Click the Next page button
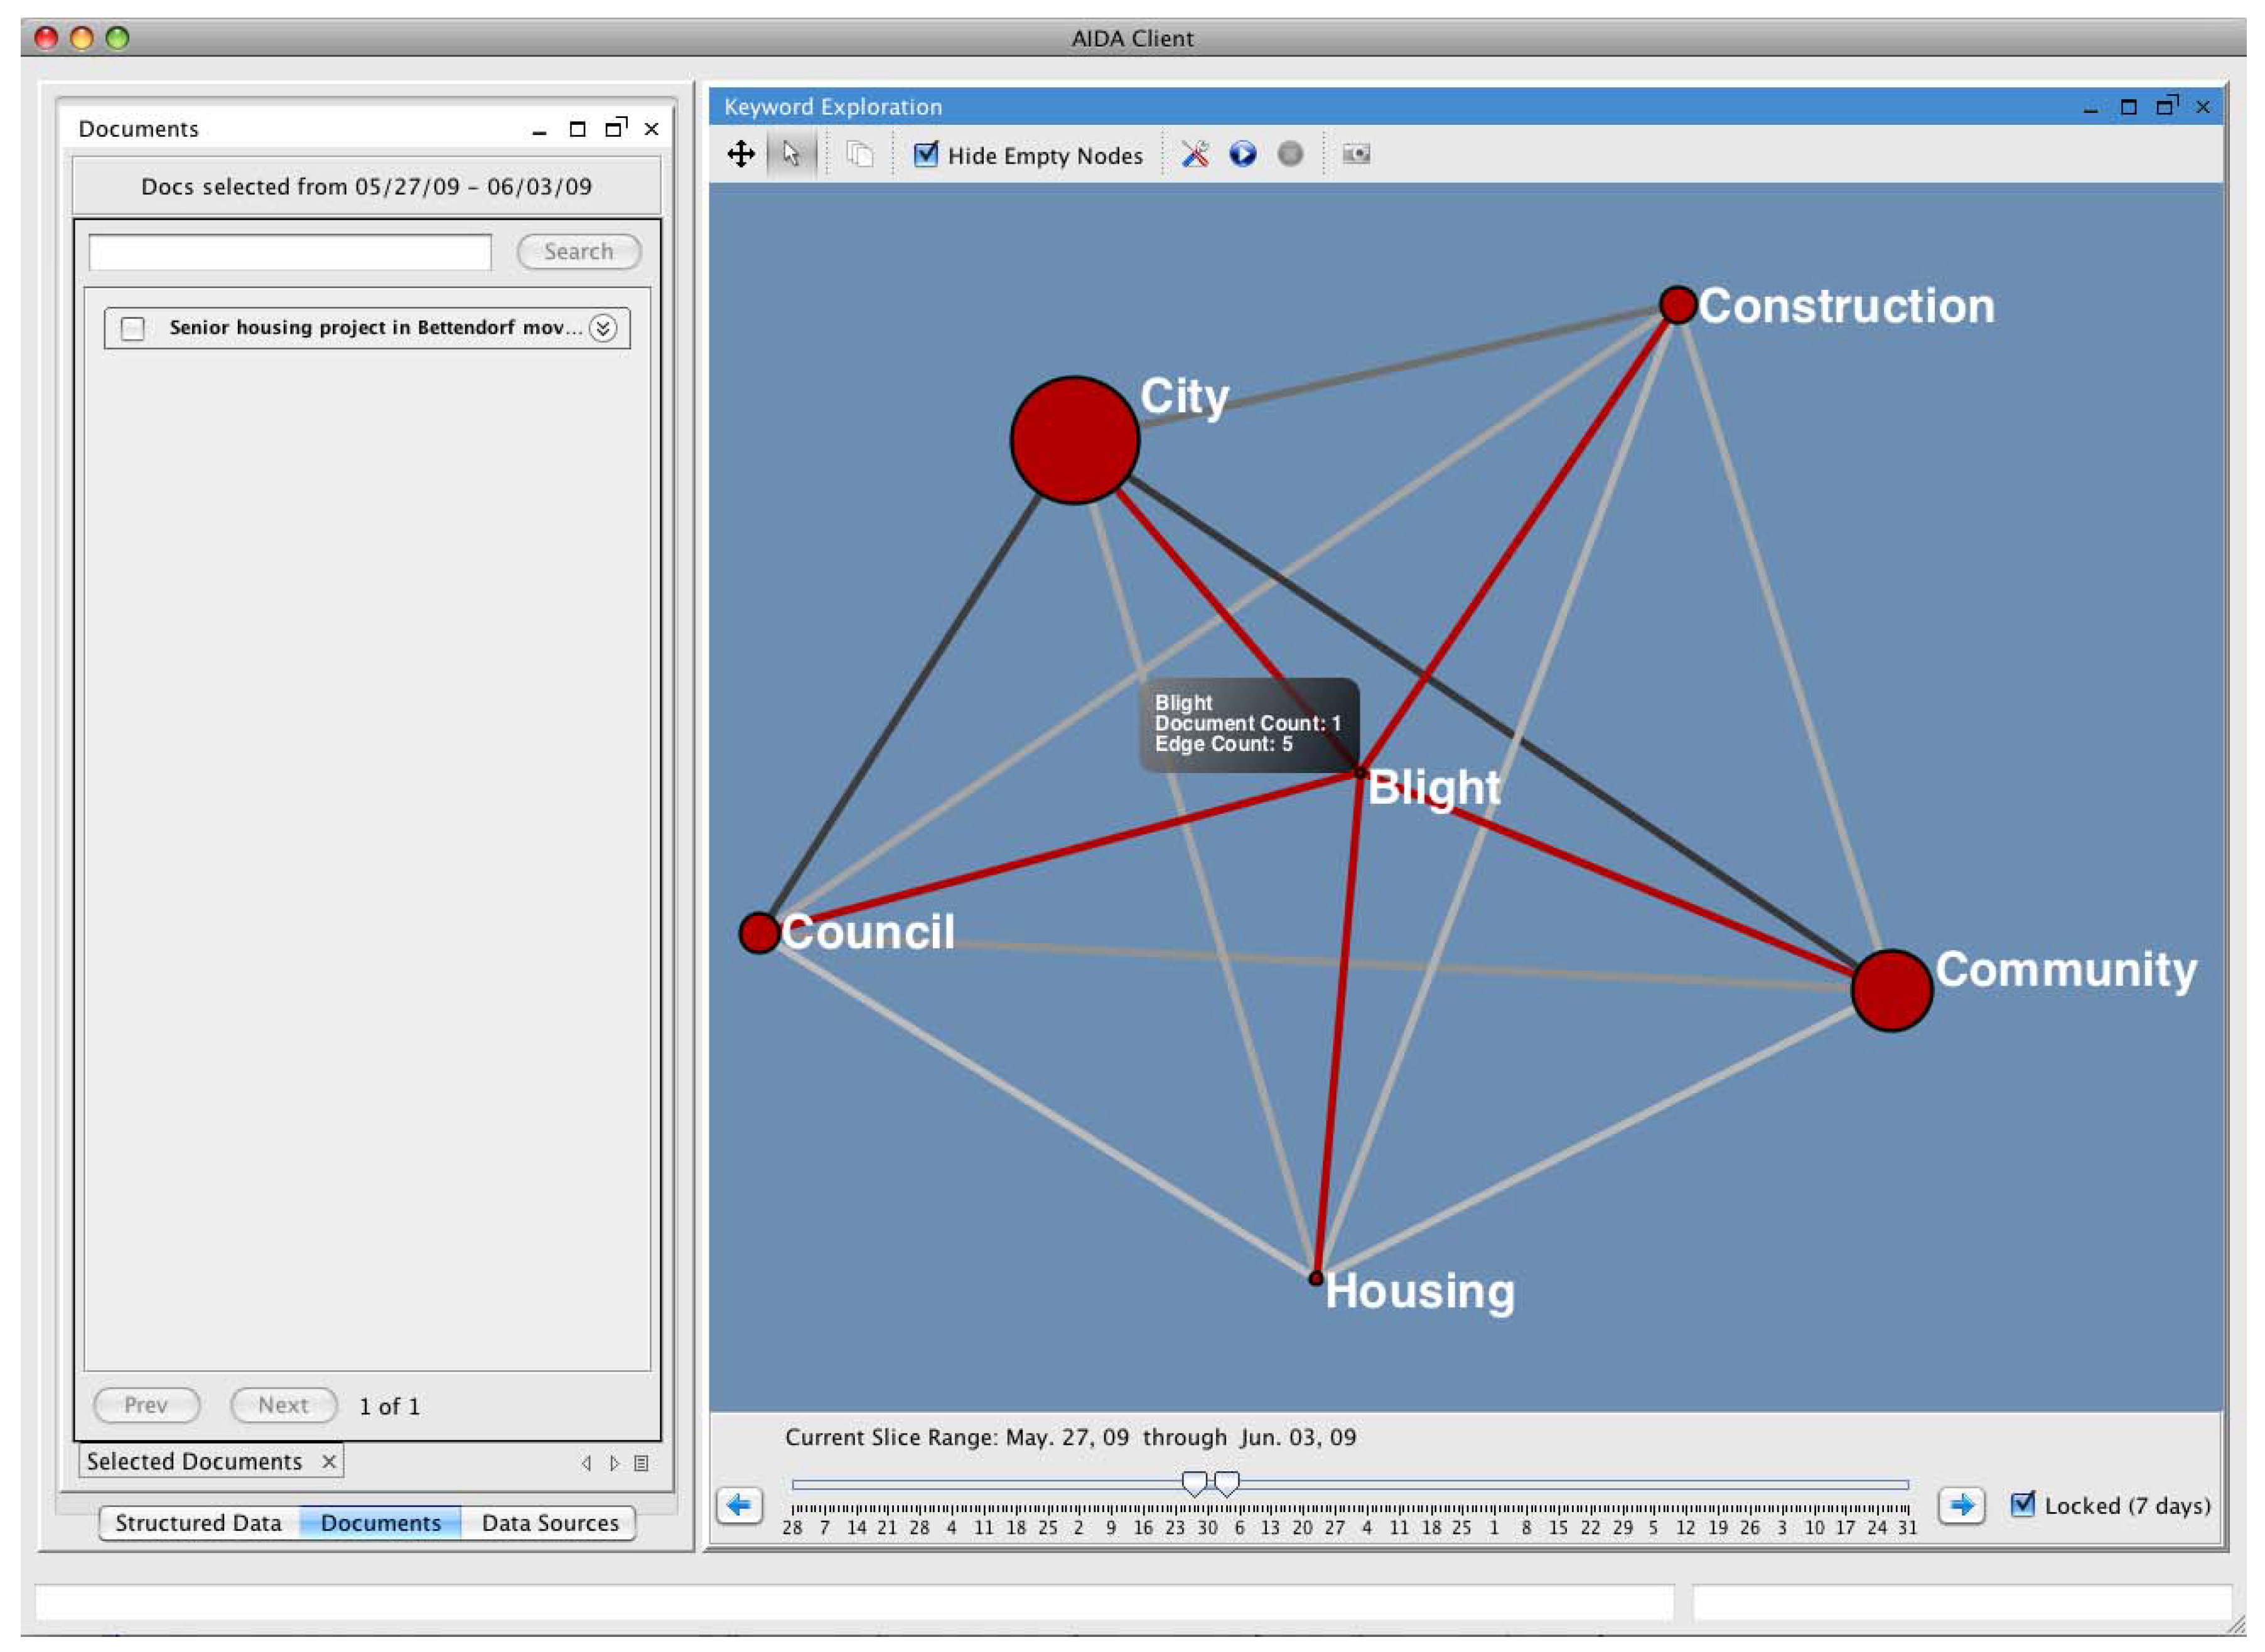2265x1652 pixels. [x=283, y=1405]
